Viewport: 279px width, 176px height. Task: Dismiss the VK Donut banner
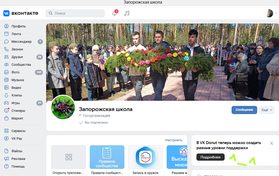[271, 143]
